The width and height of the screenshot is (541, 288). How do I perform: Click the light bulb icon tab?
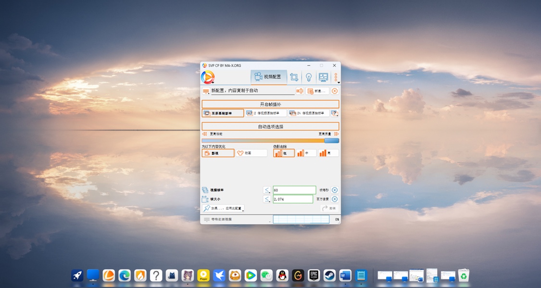tap(309, 77)
